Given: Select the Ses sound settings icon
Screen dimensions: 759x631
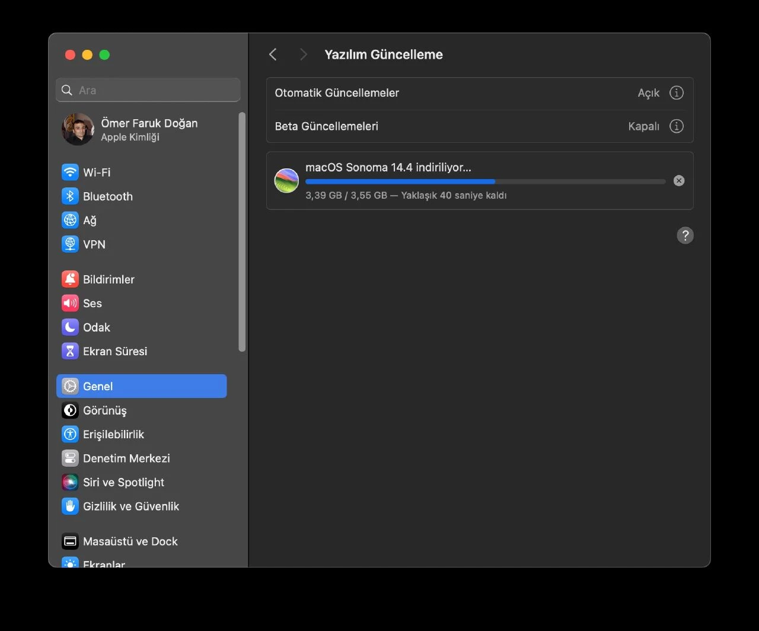Looking at the screenshot, I should click(x=69, y=303).
